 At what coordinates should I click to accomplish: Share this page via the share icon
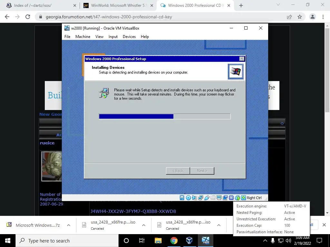pyautogui.click(x=289, y=17)
